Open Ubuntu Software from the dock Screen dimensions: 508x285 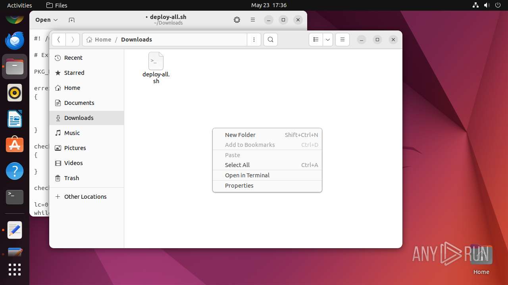coord(15,145)
